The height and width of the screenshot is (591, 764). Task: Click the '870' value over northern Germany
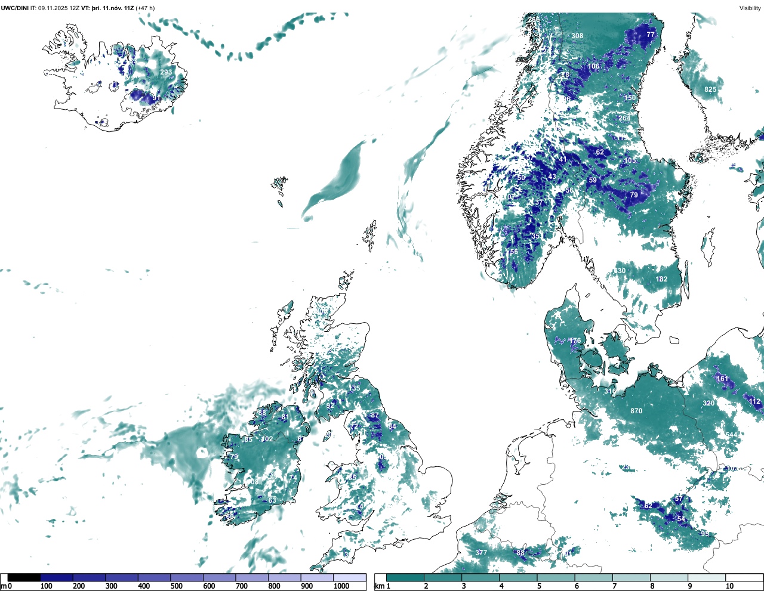coord(636,411)
